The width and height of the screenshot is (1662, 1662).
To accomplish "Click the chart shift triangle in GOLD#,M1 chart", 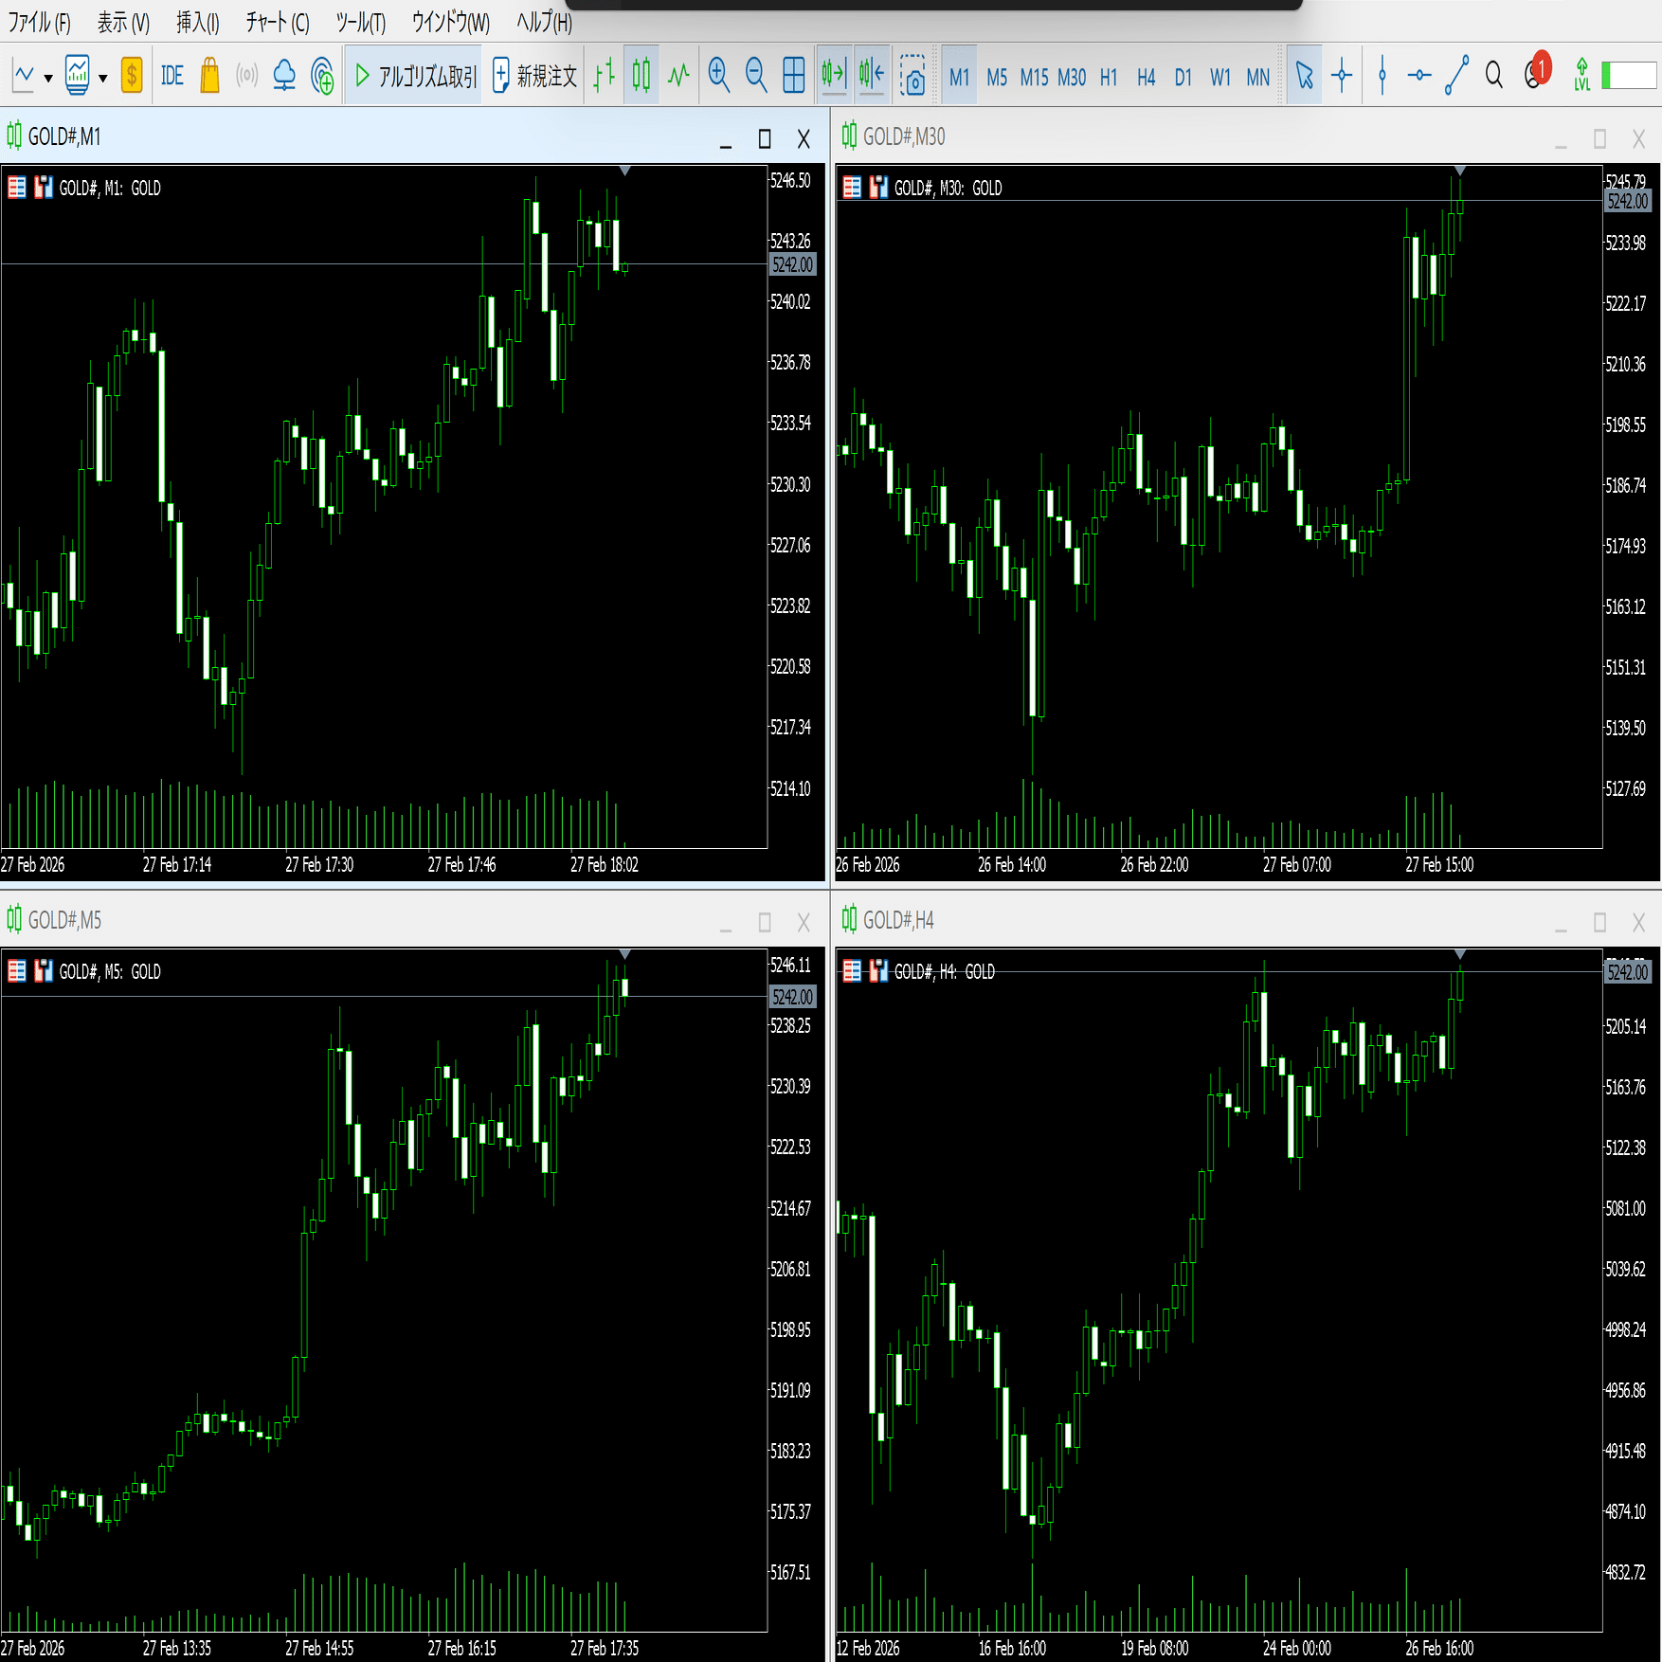I will [x=624, y=171].
